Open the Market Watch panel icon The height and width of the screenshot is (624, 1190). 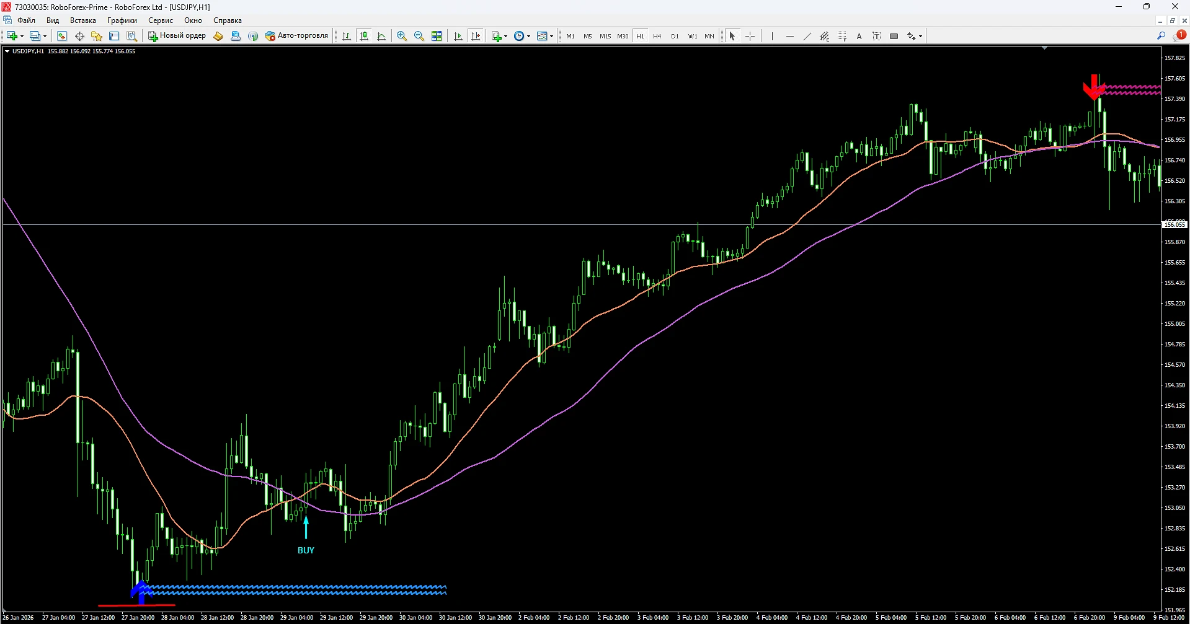(x=62, y=36)
